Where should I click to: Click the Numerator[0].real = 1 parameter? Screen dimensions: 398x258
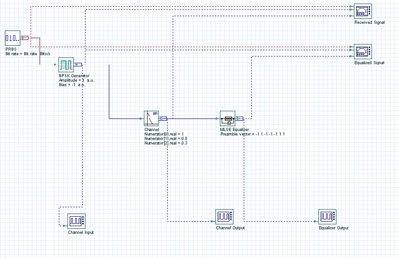pyautogui.click(x=164, y=134)
